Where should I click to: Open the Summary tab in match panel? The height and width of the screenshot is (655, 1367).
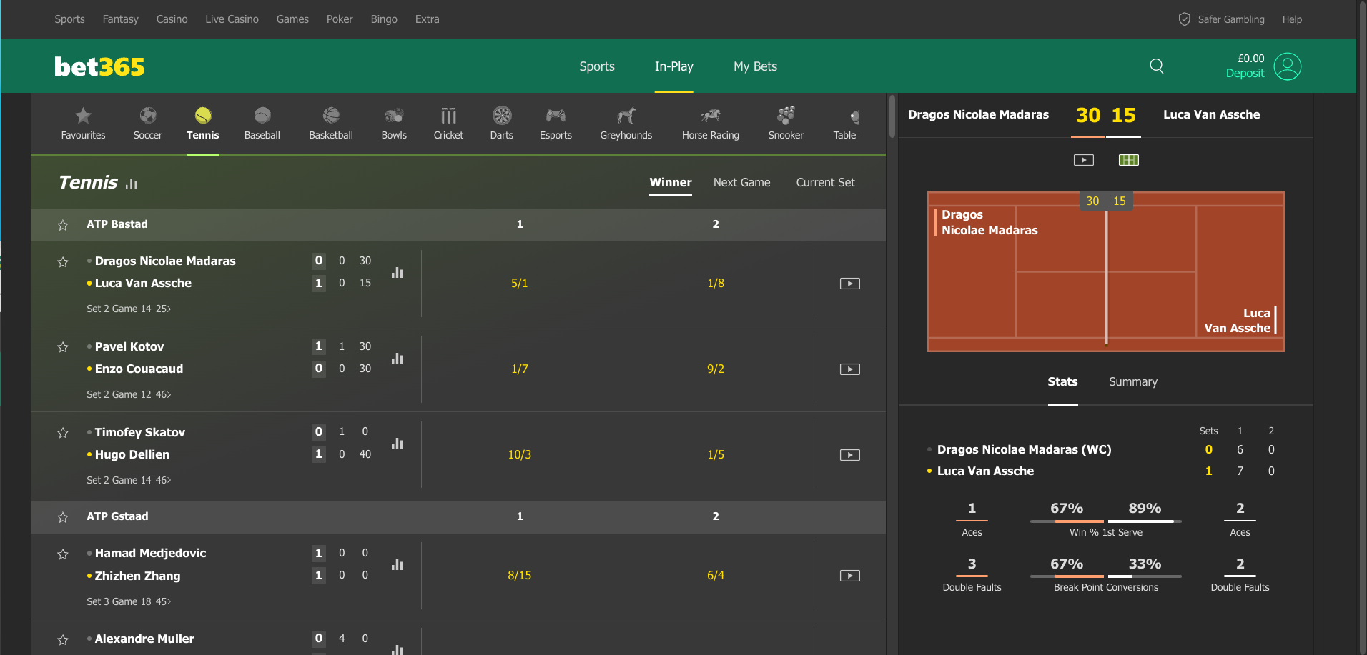point(1133,382)
